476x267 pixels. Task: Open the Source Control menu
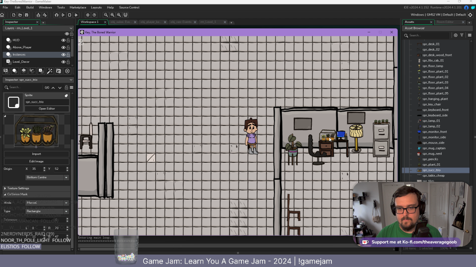coord(129,7)
